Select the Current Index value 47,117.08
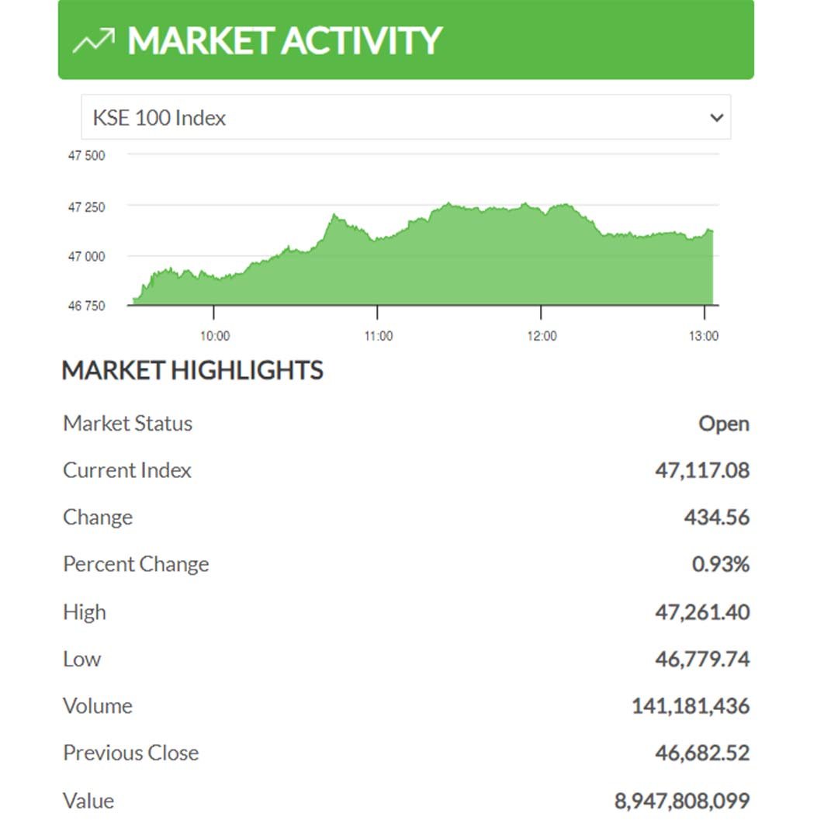 tap(701, 470)
